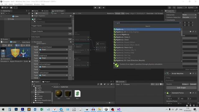
Task: Add a Trigger Input with plus button
Action: tap(70, 28)
